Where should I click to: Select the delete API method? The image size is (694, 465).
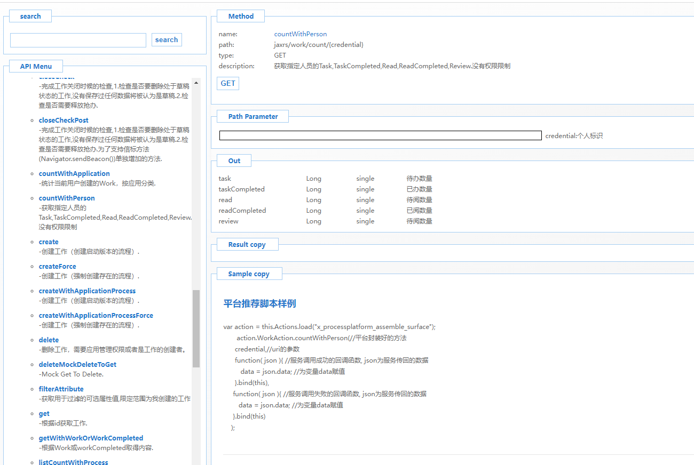(x=49, y=340)
